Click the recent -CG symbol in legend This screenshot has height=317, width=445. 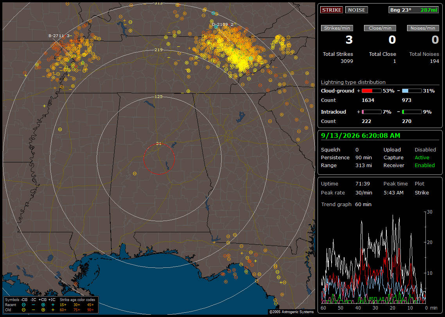coord(23,305)
